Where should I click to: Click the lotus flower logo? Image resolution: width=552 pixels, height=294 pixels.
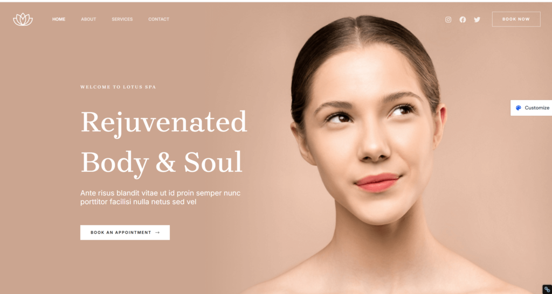pos(23,19)
